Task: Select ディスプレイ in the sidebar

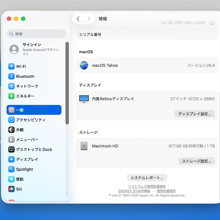Action: point(27,159)
